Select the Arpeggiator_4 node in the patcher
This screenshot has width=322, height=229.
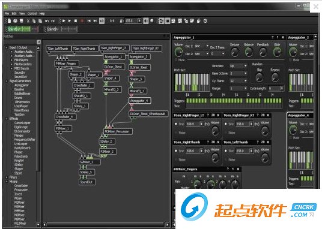click(x=140, y=101)
